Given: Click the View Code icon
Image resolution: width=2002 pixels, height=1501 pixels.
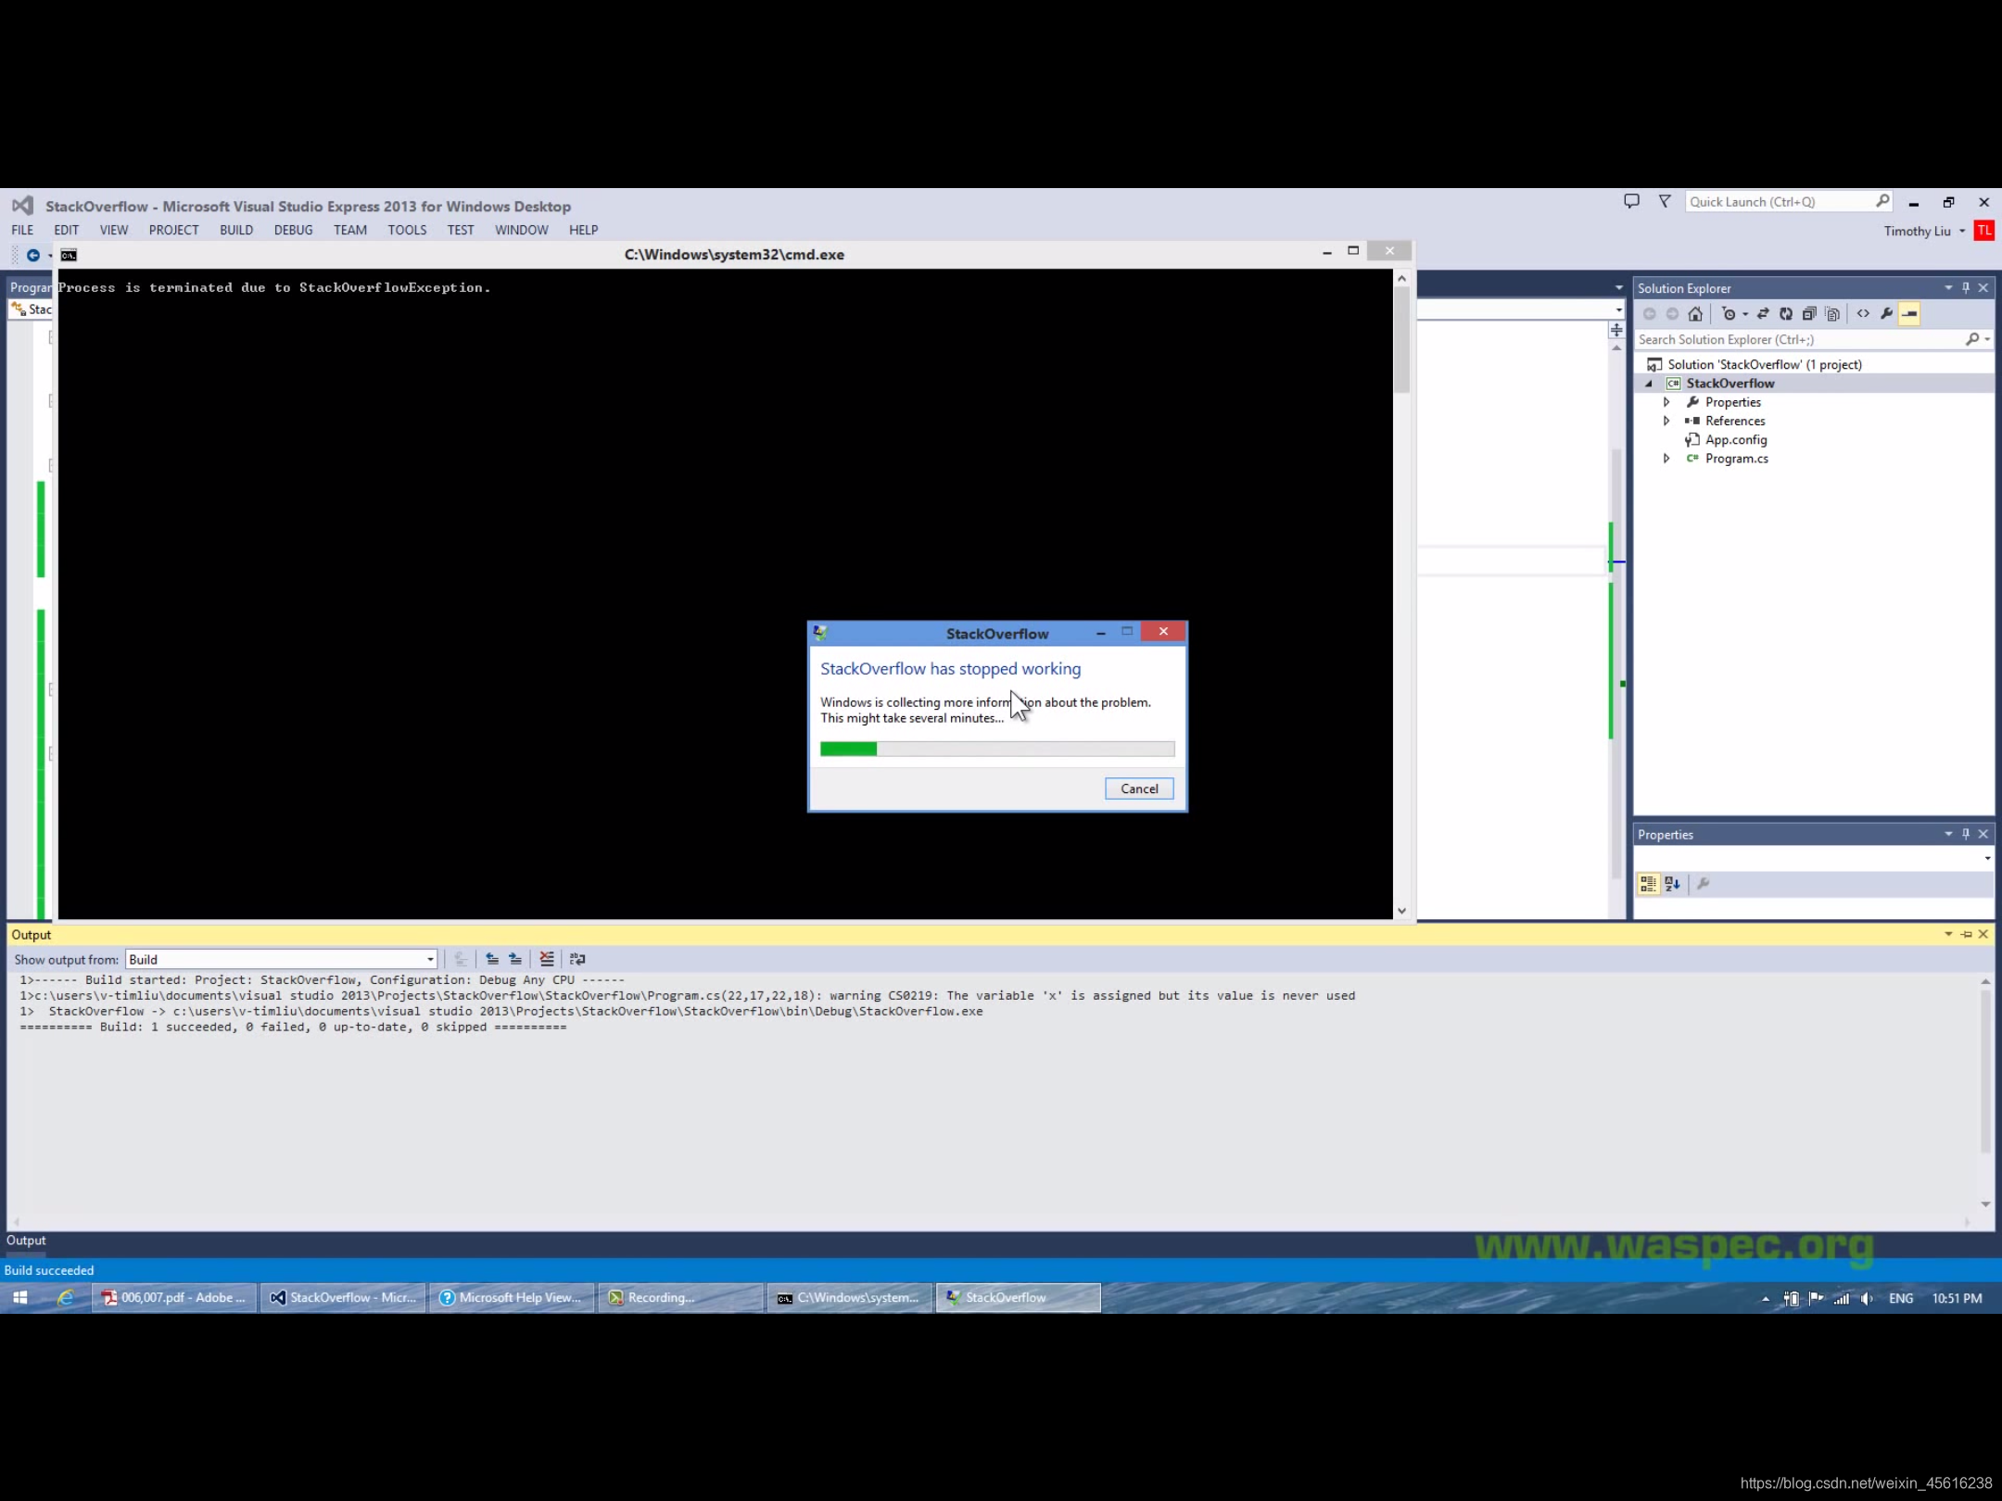Looking at the screenshot, I should coord(1863,314).
